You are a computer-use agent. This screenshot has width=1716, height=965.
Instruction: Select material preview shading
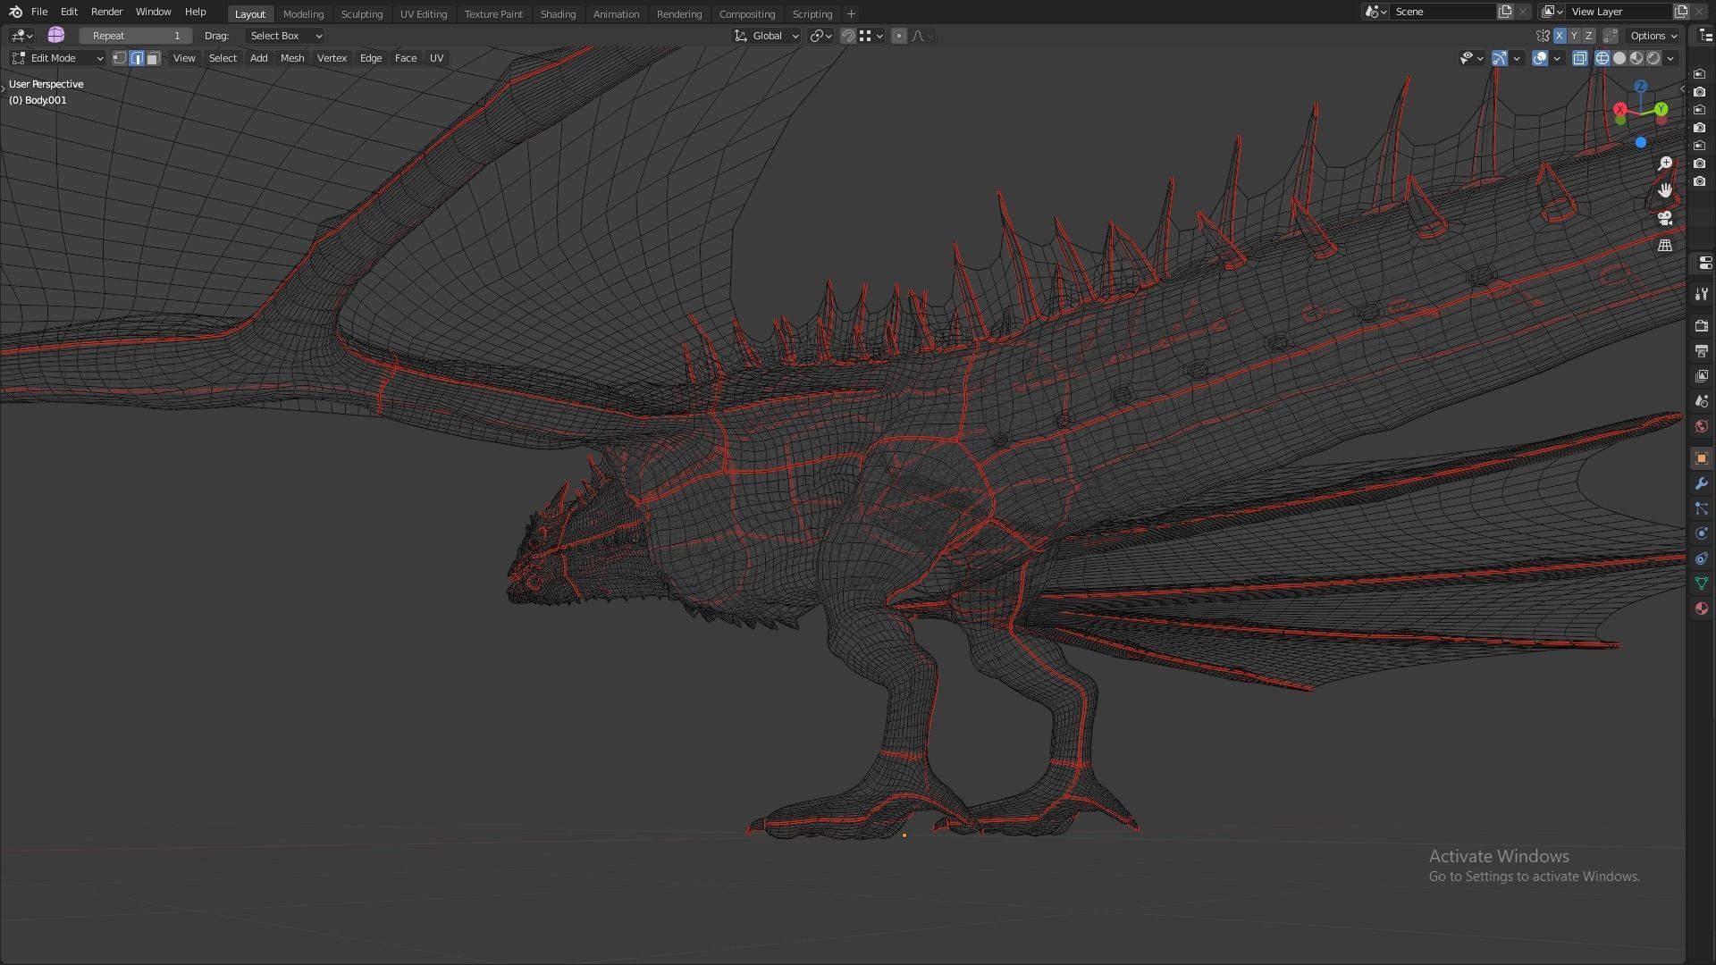[x=1636, y=58]
